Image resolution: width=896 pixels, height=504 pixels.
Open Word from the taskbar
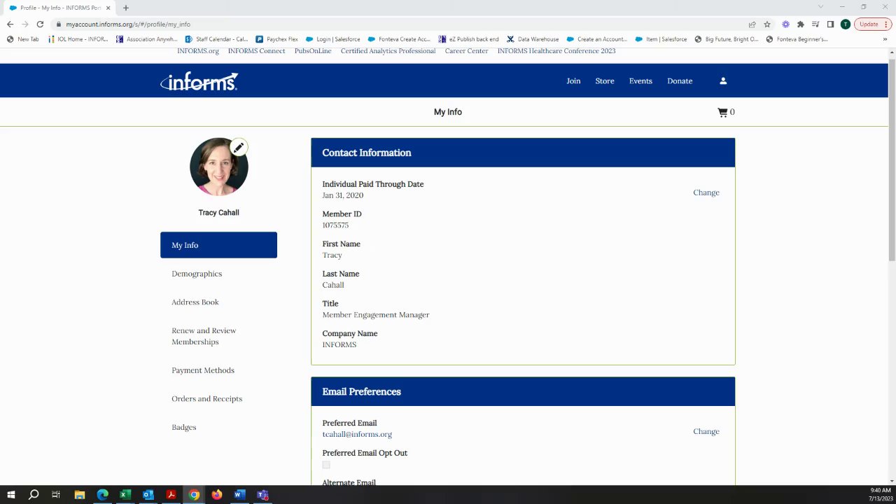tap(239, 495)
